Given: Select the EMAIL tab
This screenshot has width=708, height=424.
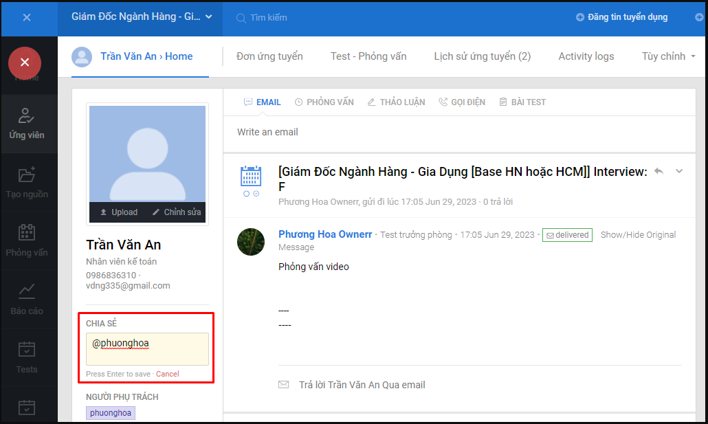Looking at the screenshot, I should 263,102.
